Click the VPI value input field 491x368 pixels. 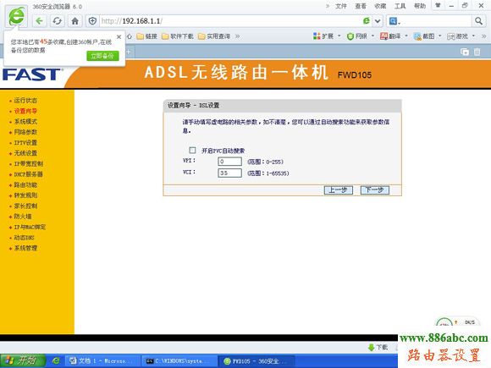point(229,162)
